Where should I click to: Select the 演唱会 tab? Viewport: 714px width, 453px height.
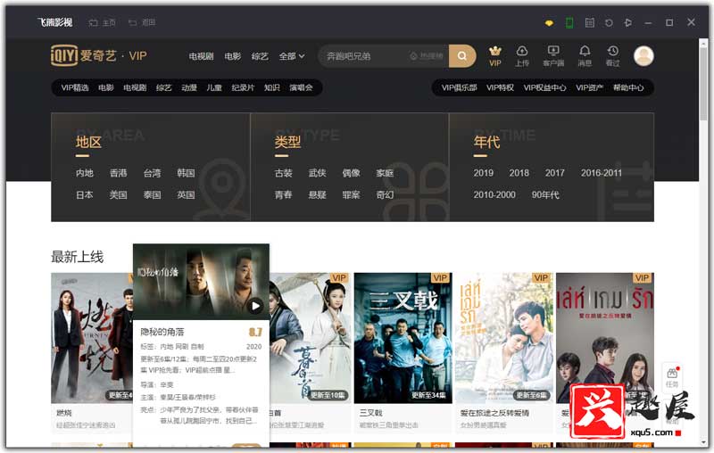coord(301,87)
